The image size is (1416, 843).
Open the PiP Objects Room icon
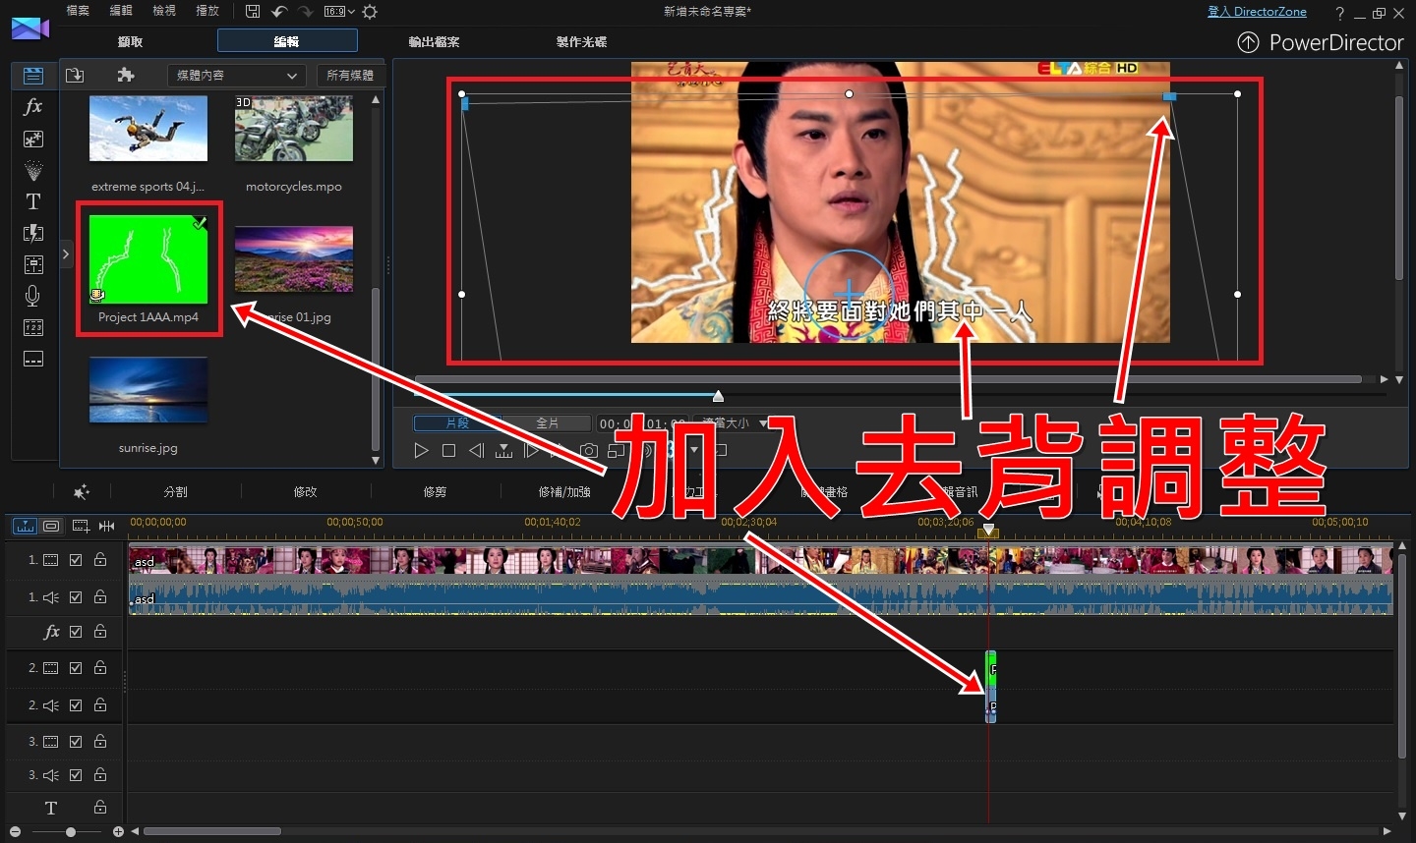tap(33, 139)
